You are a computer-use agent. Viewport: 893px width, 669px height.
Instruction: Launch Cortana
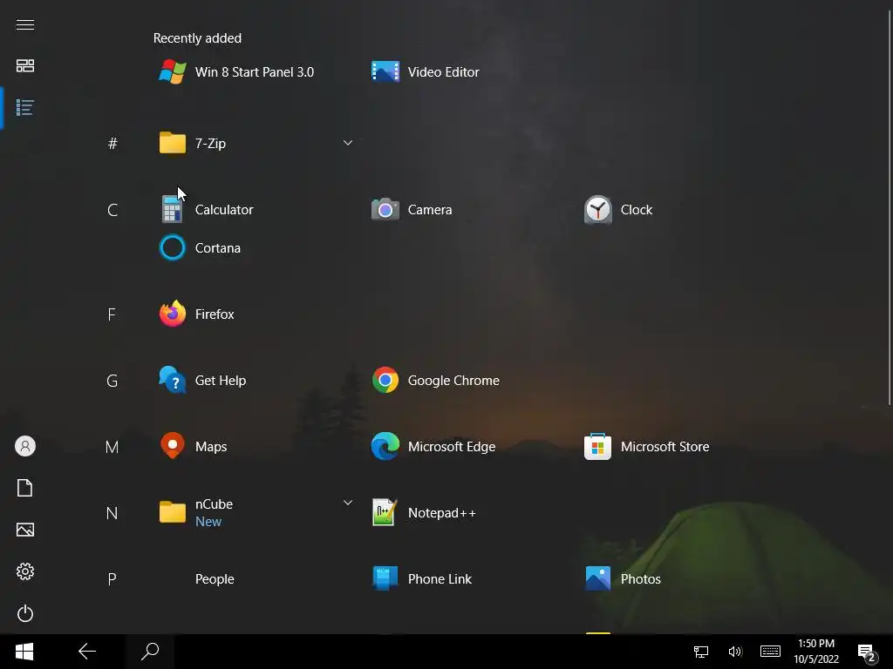pyautogui.click(x=200, y=248)
